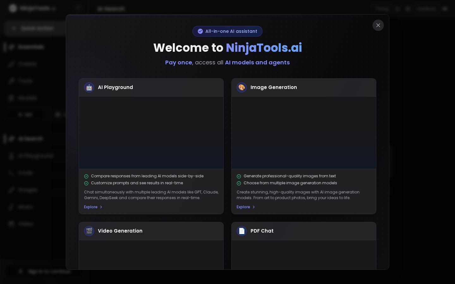The width and height of the screenshot is (455, 284).
Task: Click green check beside 'Compare responses from leading AI models'
Action: coord(86,176)
